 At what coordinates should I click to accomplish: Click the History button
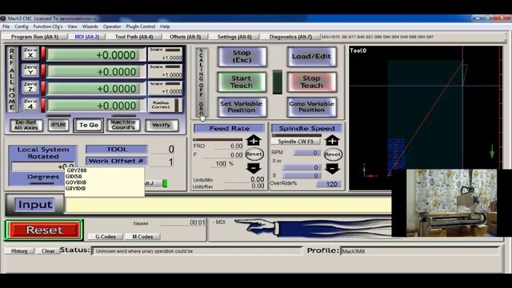19,250
